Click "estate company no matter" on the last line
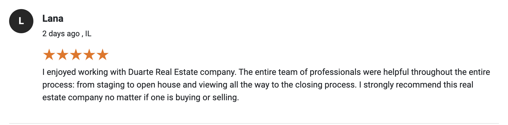 tap(92, 98)
